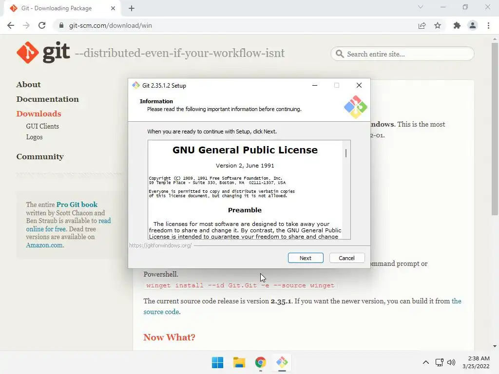Share this page icon
The height and width of the screenshot is (374, 499).
pos(422,25)
